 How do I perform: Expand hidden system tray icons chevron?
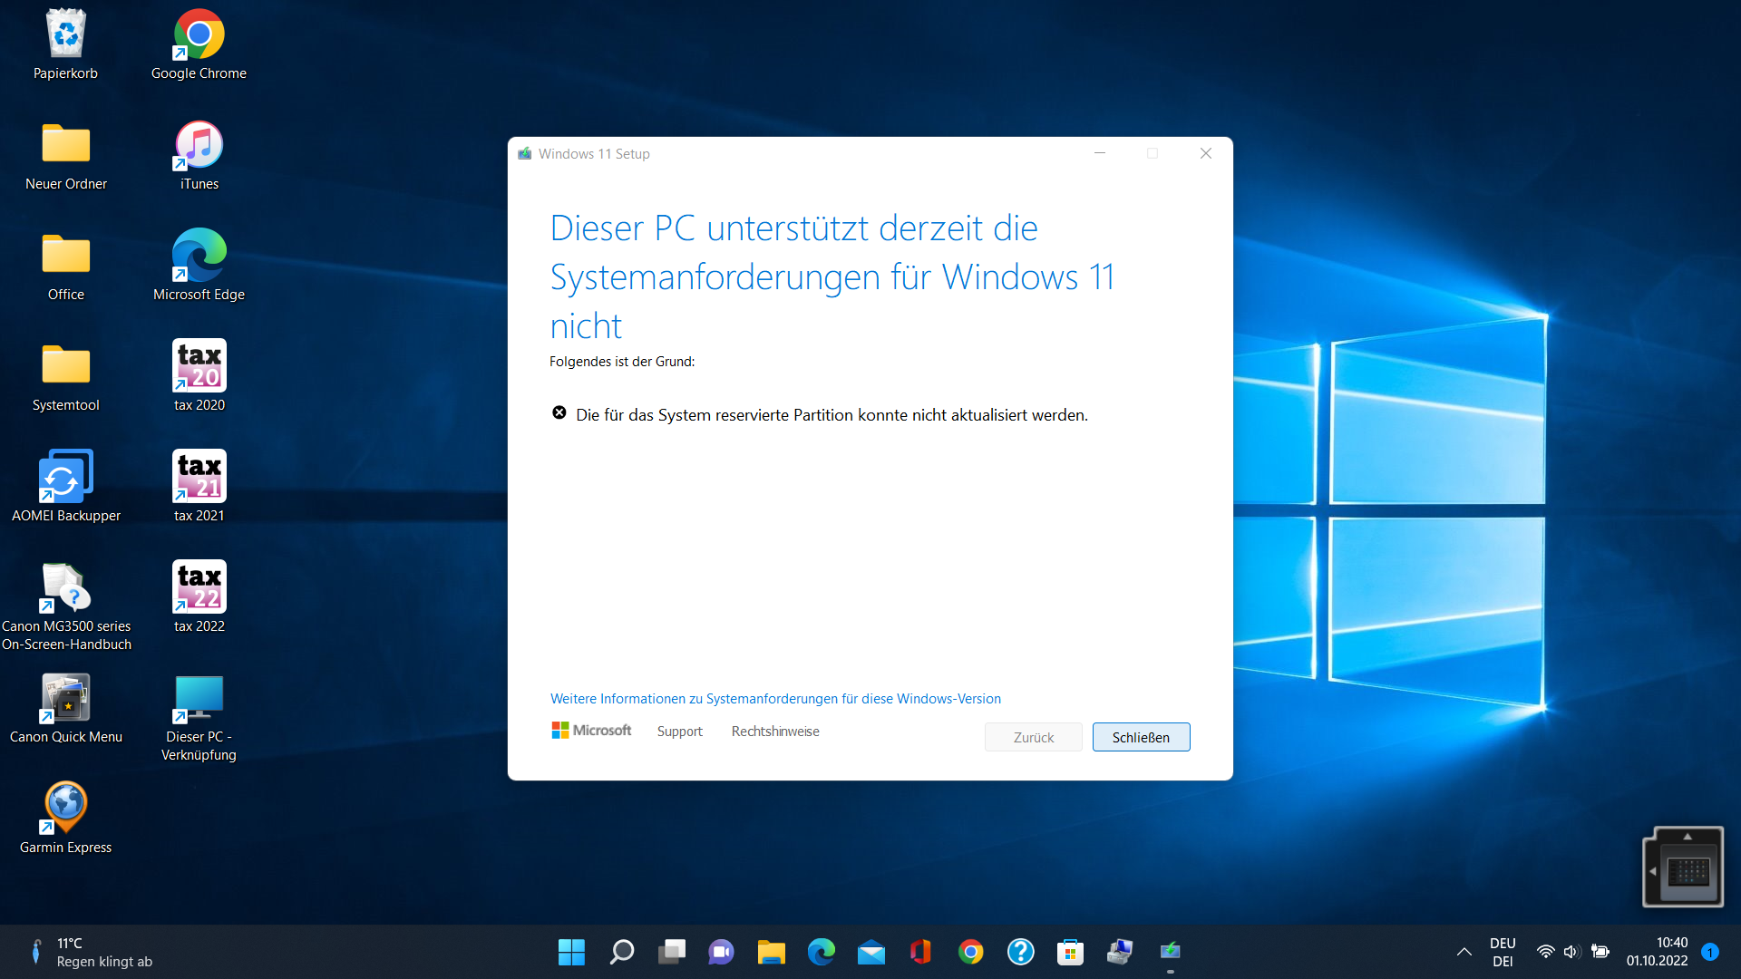click(1464, 952)
